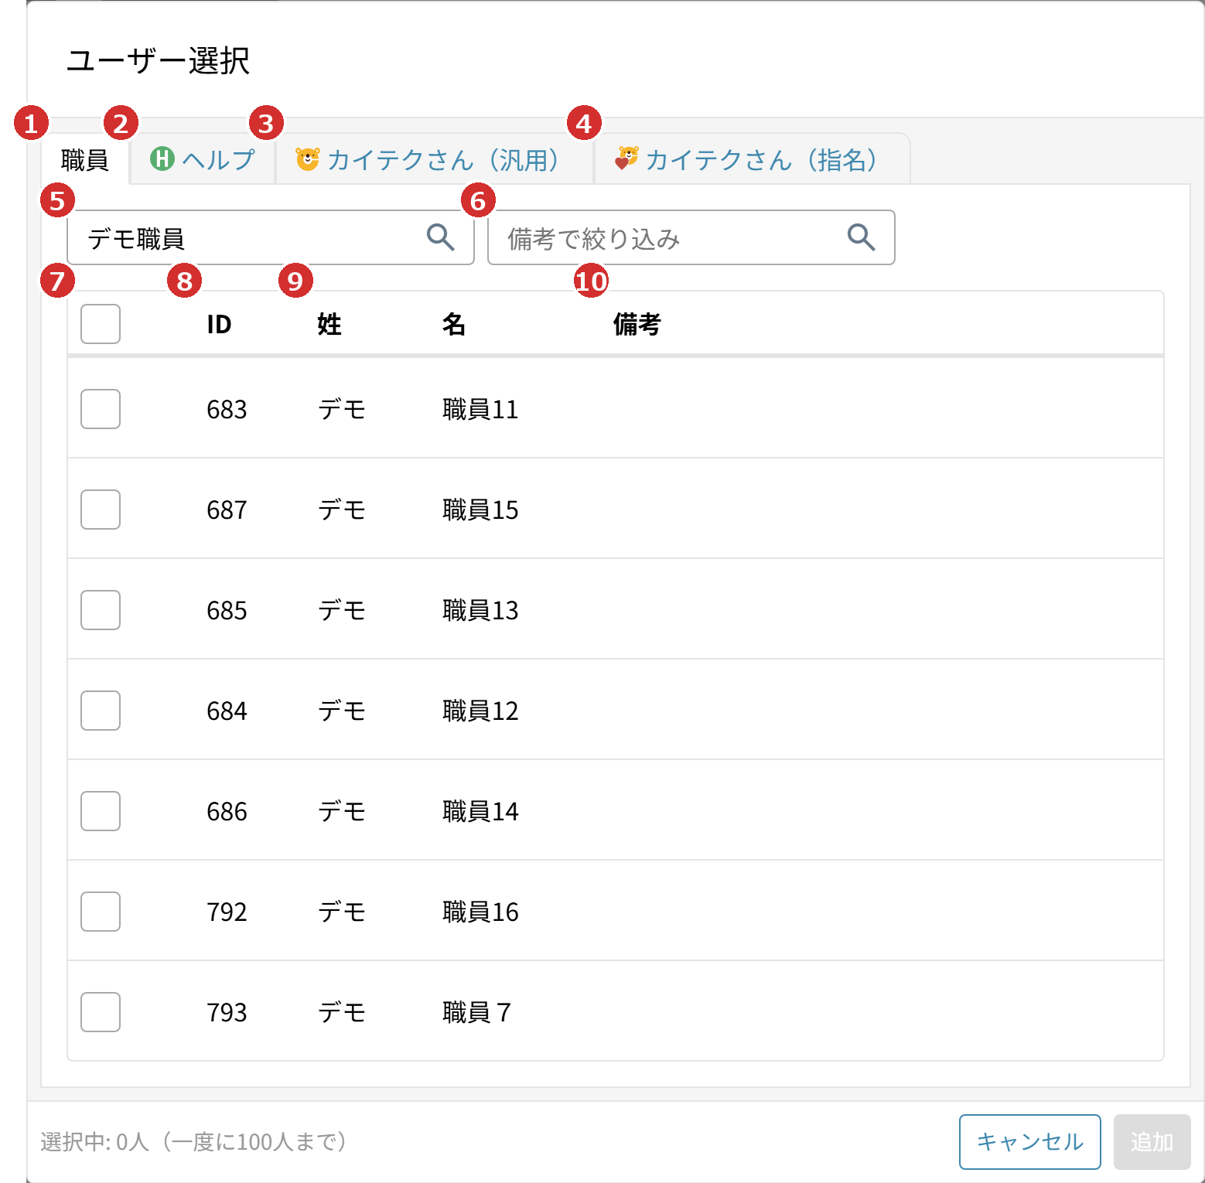Click the search icon in the 備考 filter field
The width and height of the screenshot is (1205, 1183).
[x=861, y=237]
